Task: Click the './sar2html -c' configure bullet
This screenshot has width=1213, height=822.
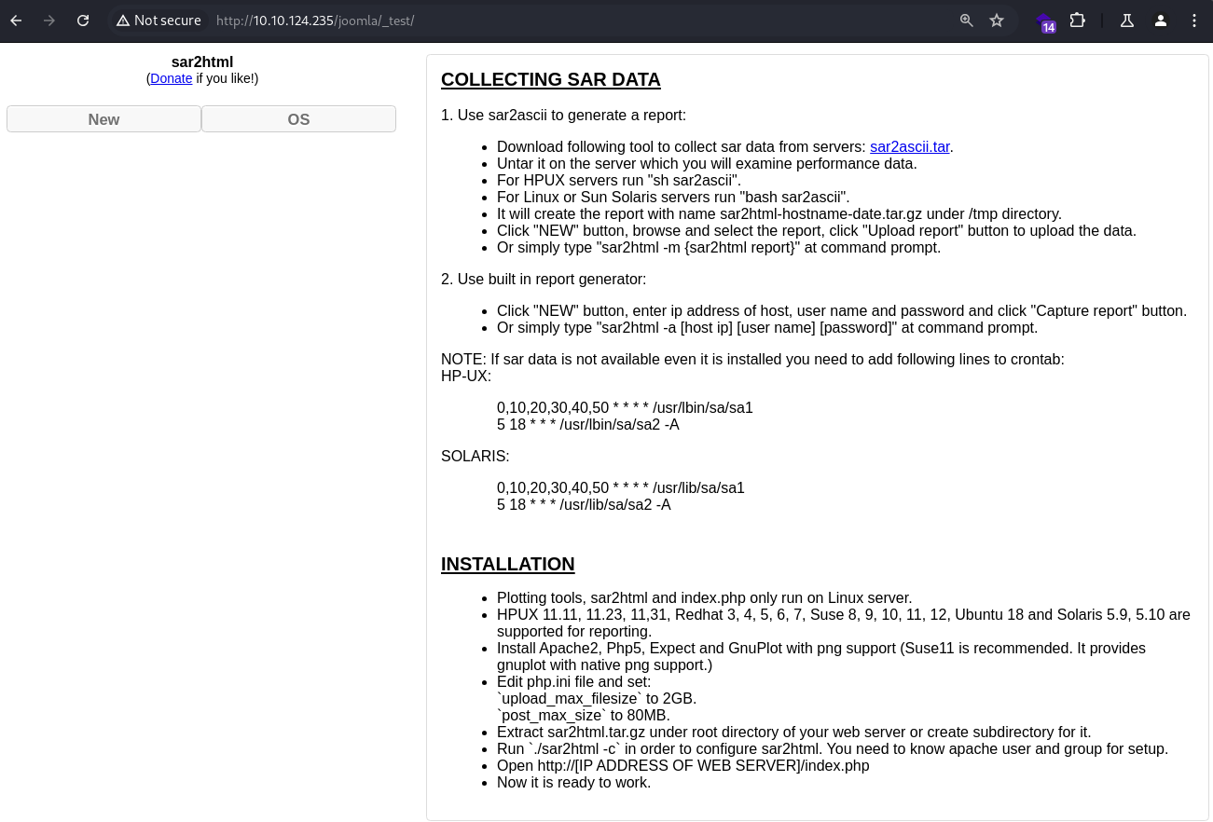Action: (833, 748)
